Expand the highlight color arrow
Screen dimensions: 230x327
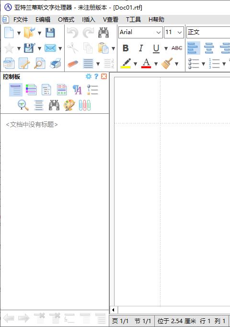135,64
